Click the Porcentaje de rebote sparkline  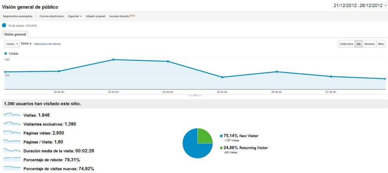pyautogui.click(x=12, y=159)
